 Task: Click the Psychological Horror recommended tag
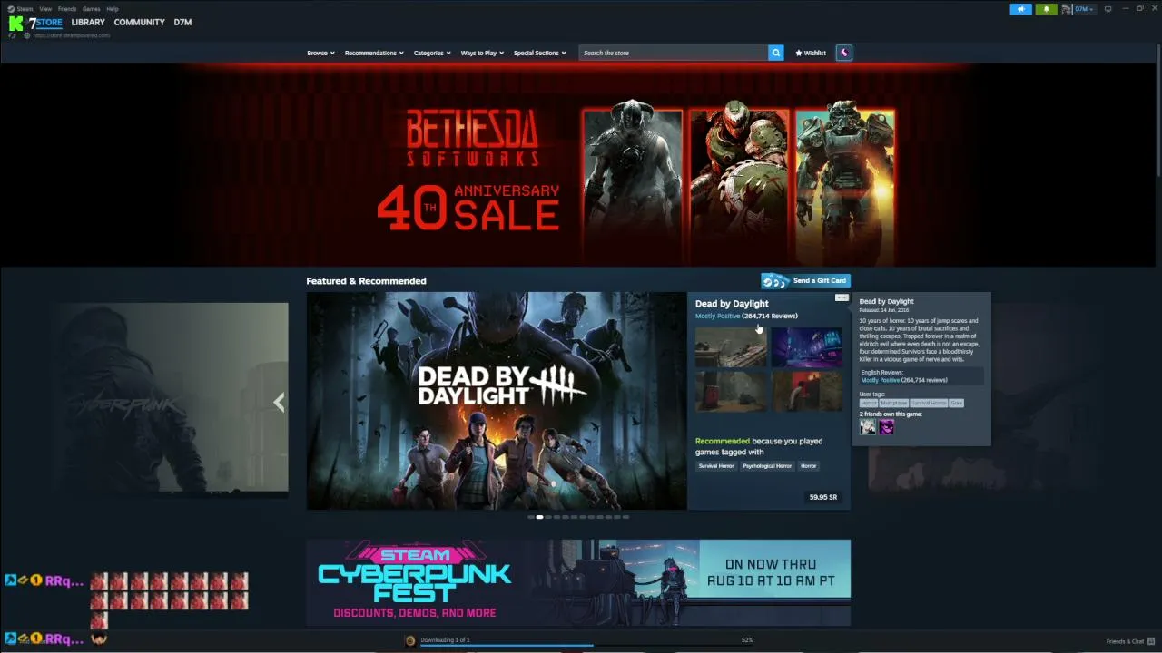coord(767,466)
